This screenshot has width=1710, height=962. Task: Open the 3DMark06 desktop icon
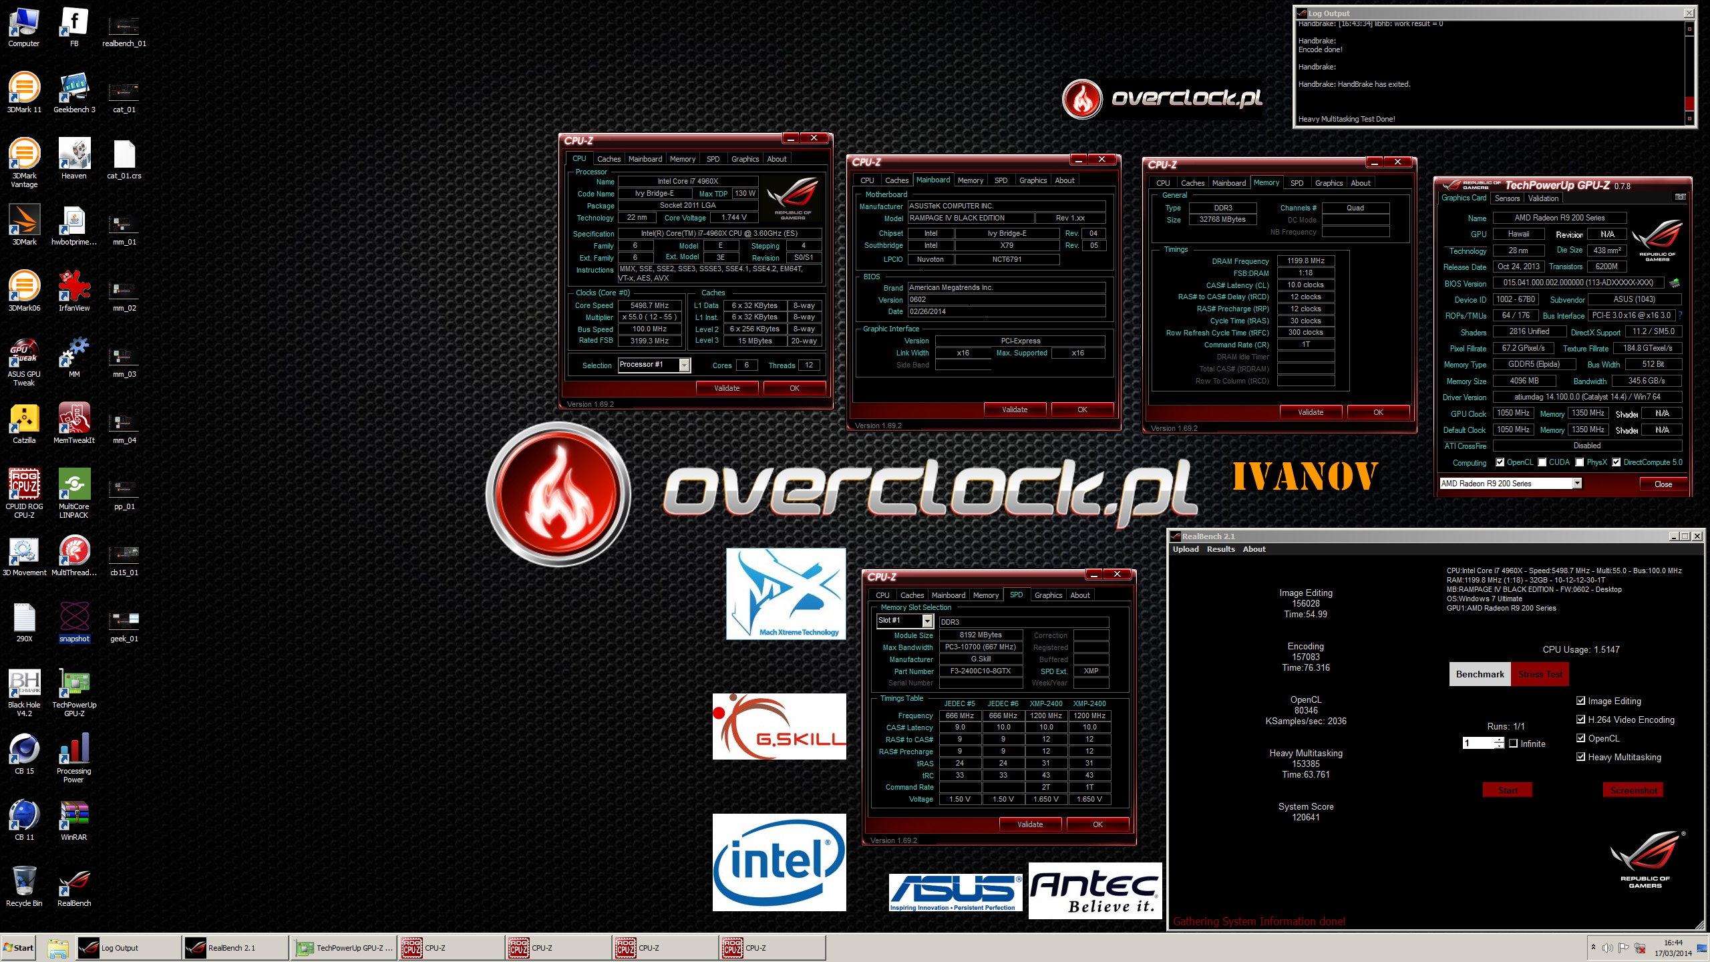tap(24, 291)
